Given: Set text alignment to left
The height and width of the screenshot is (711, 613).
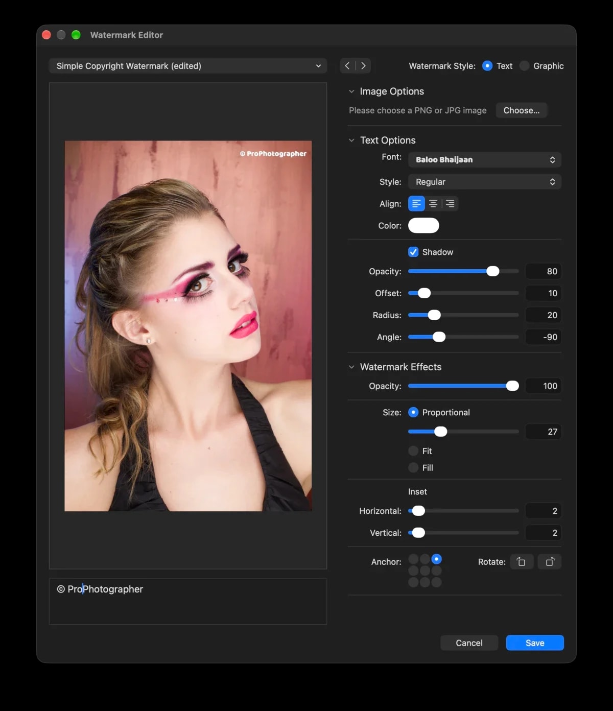Looking at the screenshot, I should point(416,204).
